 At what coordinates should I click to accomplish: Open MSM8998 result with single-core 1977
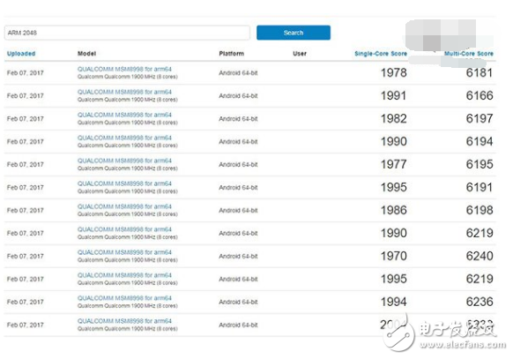pyautogui.click(x=124, y=161)
